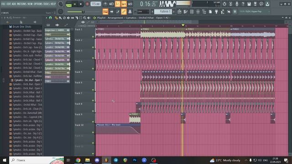Open the HELP menu
Viewport: 292px width, 164px height.
[53, 4]
